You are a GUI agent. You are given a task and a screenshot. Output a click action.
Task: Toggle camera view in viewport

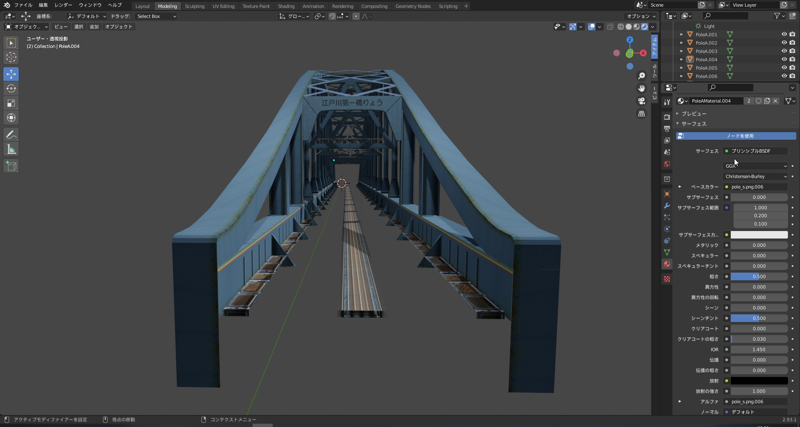[x=642, y=101]
